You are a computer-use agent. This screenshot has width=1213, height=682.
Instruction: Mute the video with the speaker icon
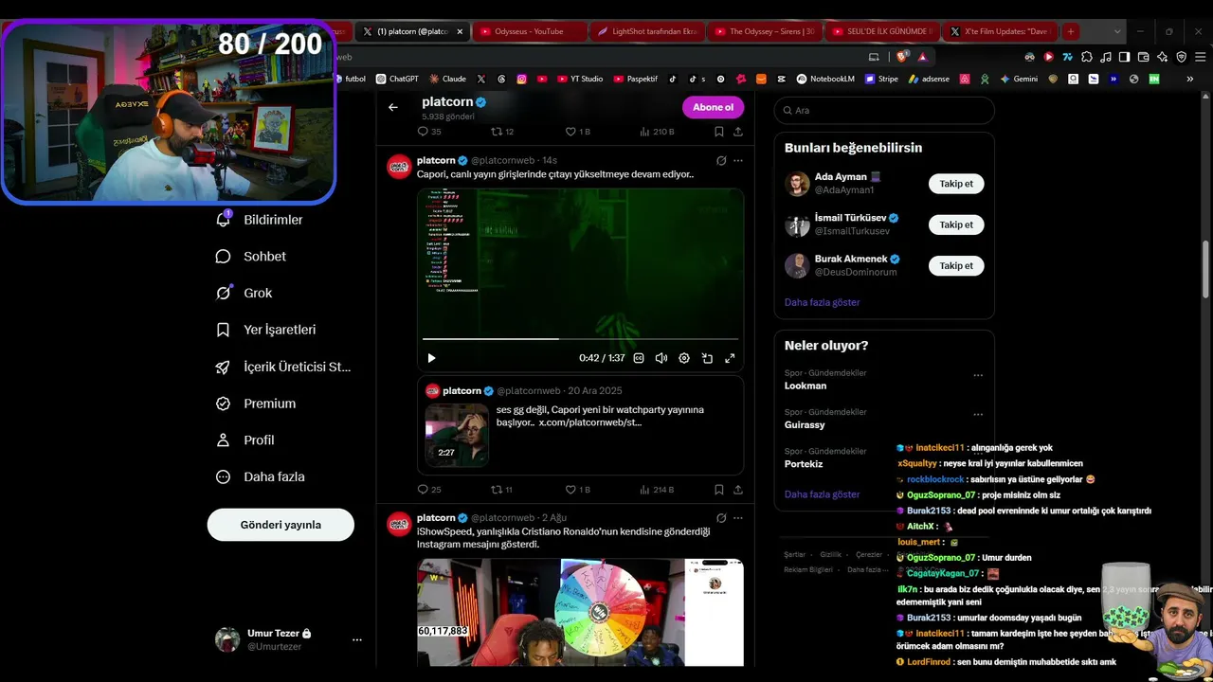661,358
